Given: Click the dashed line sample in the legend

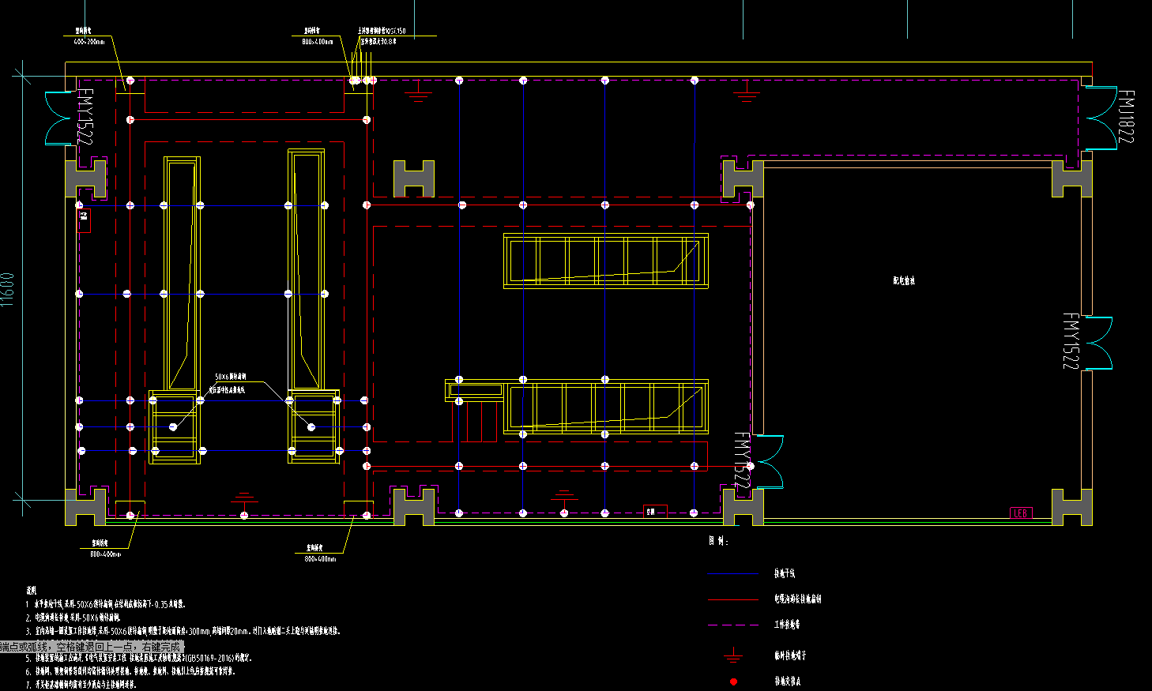Looking at the screenshot, I should (x=733, y=625).
